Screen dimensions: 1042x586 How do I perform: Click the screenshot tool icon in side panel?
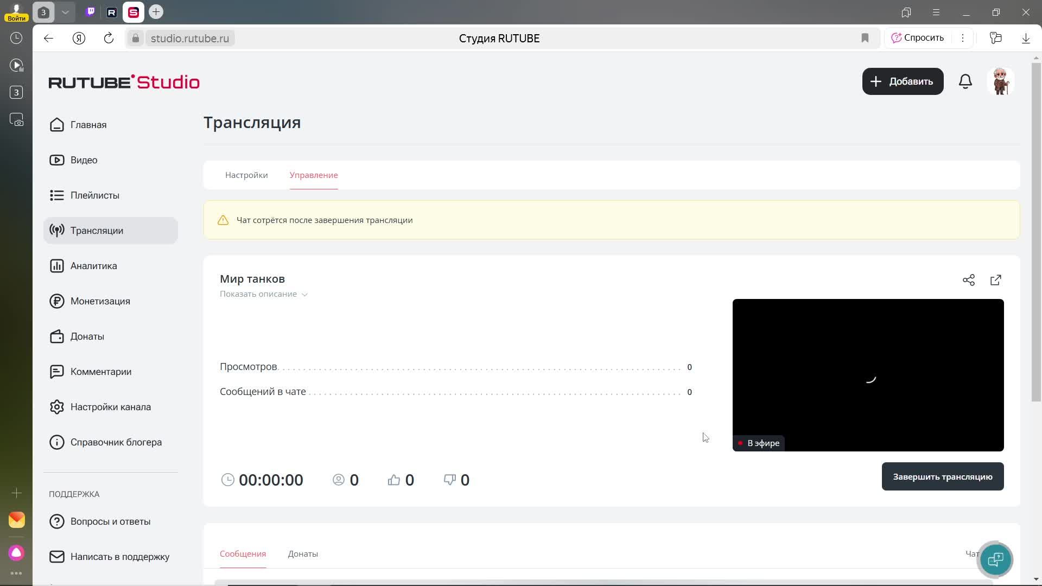point(16,119)
